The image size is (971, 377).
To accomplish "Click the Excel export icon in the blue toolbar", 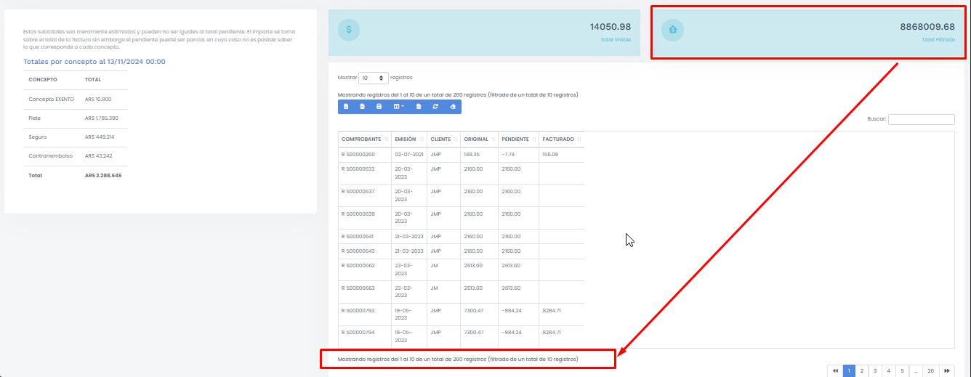I will click(346, 107).
